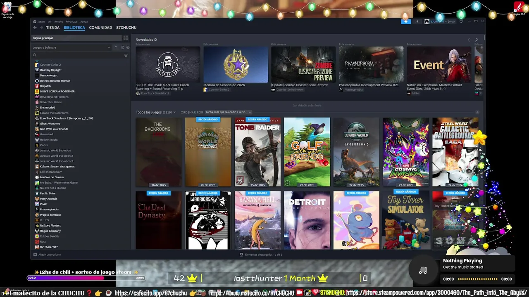Open the Toy Tinker Simulator cover
Screen dimensions: 529x297
click(406, 220)
